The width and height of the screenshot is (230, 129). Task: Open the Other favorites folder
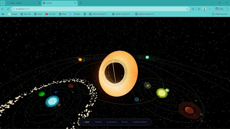point(220,14)
